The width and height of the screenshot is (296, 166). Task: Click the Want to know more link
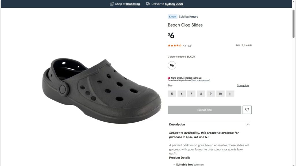click(x=201, y=80)
